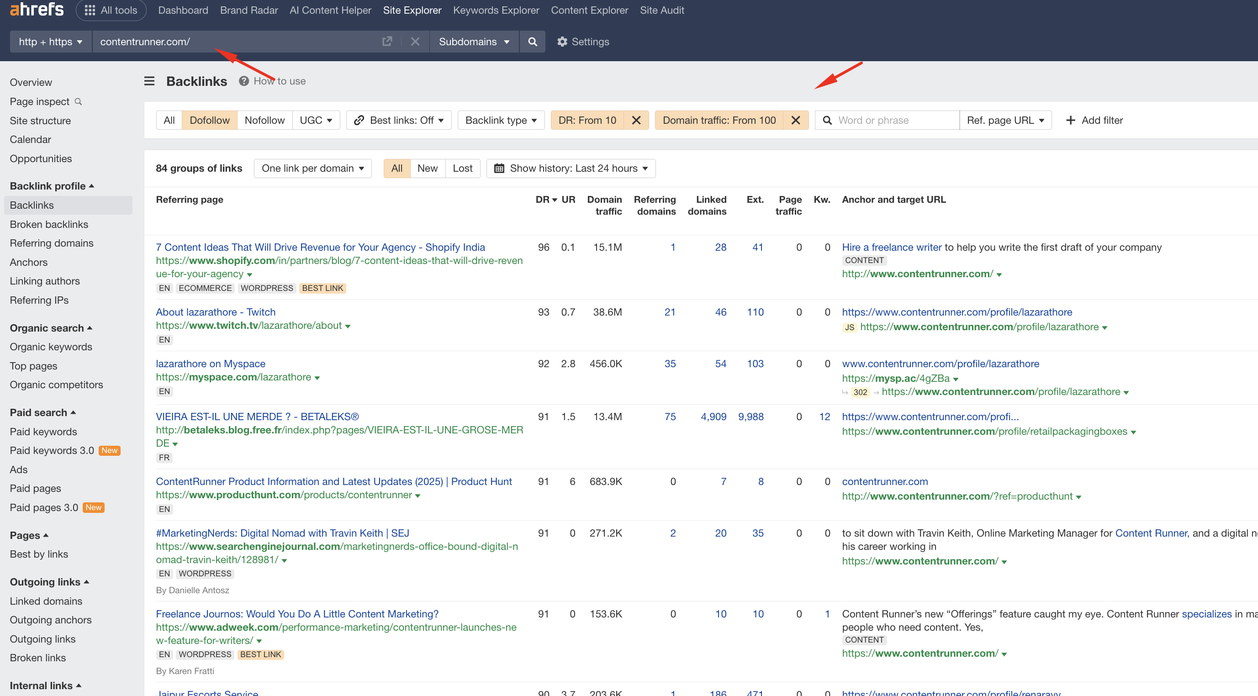Open About lazarathore - Twitch link
Screen dimensions: 1258x696
click(x=215, y=312)
